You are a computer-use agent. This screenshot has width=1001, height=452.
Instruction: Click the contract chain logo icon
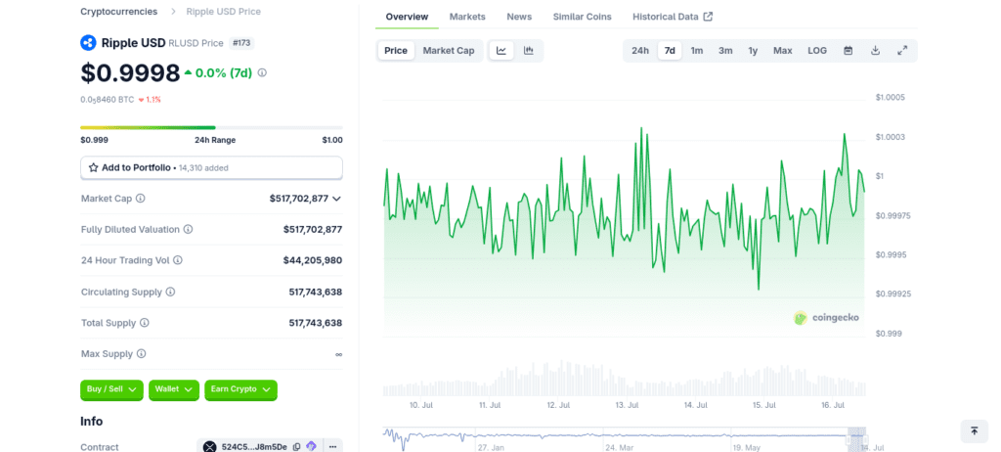pyautogui.click(x=210, y=447)
